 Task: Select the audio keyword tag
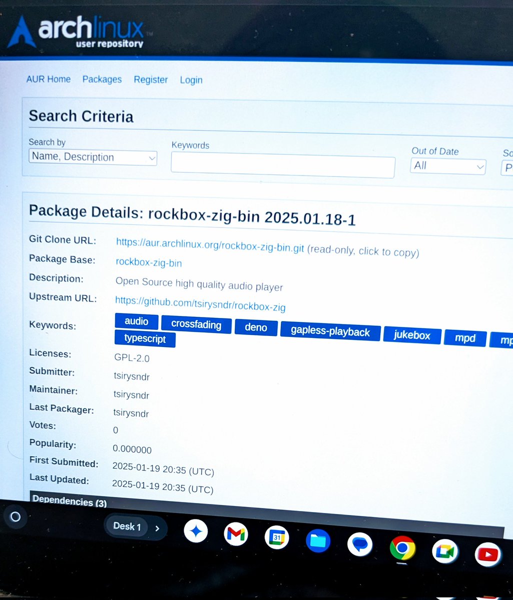137,321
